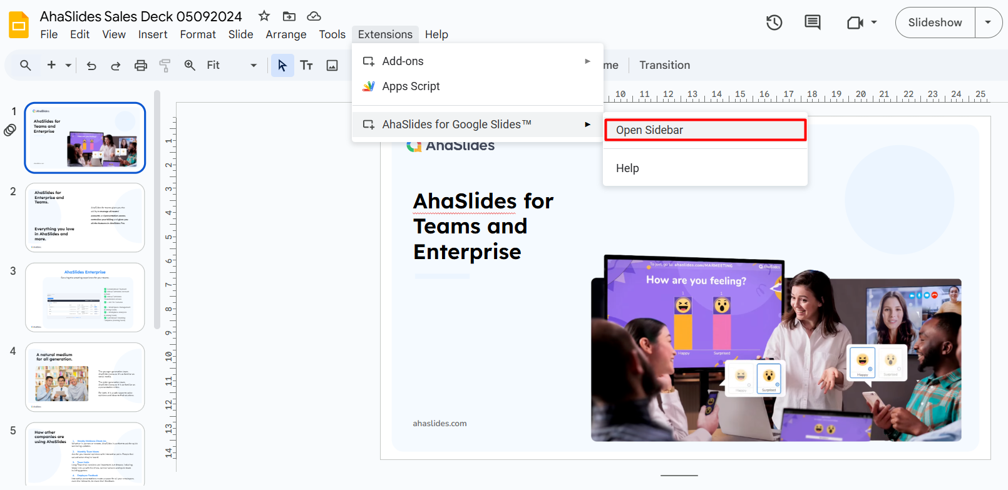Click the ahaslides.com text on slide
This screenshot has width=1008, height=490.
coord(440,424)
